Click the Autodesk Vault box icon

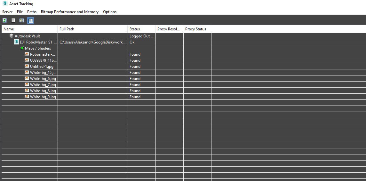(x=12, y=36)
